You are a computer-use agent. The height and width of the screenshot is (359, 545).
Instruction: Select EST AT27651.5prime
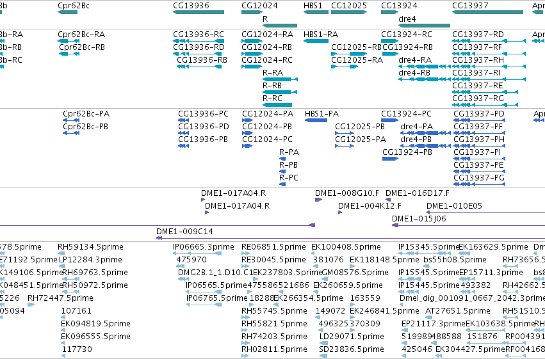[x=428, y=317]
